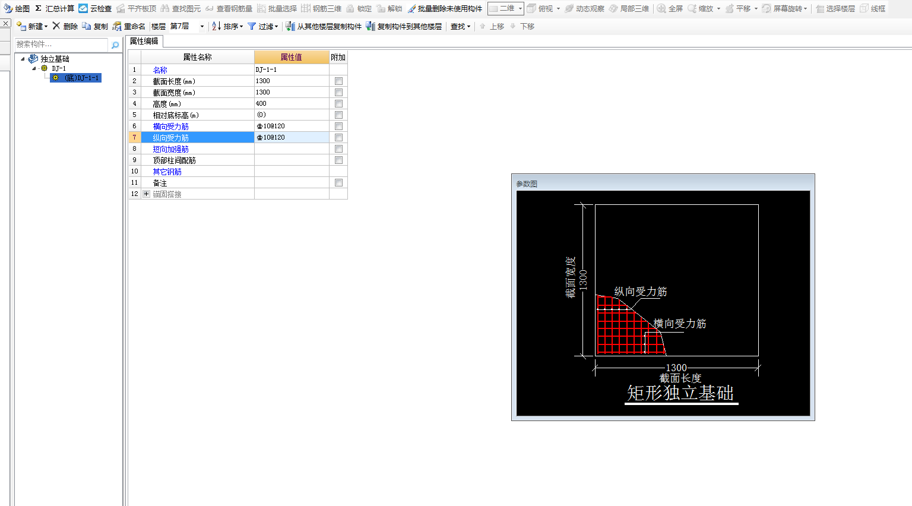Activate 批量选择 batch select
This screenshot has height=506, width=912.
(x=277, y=8)
